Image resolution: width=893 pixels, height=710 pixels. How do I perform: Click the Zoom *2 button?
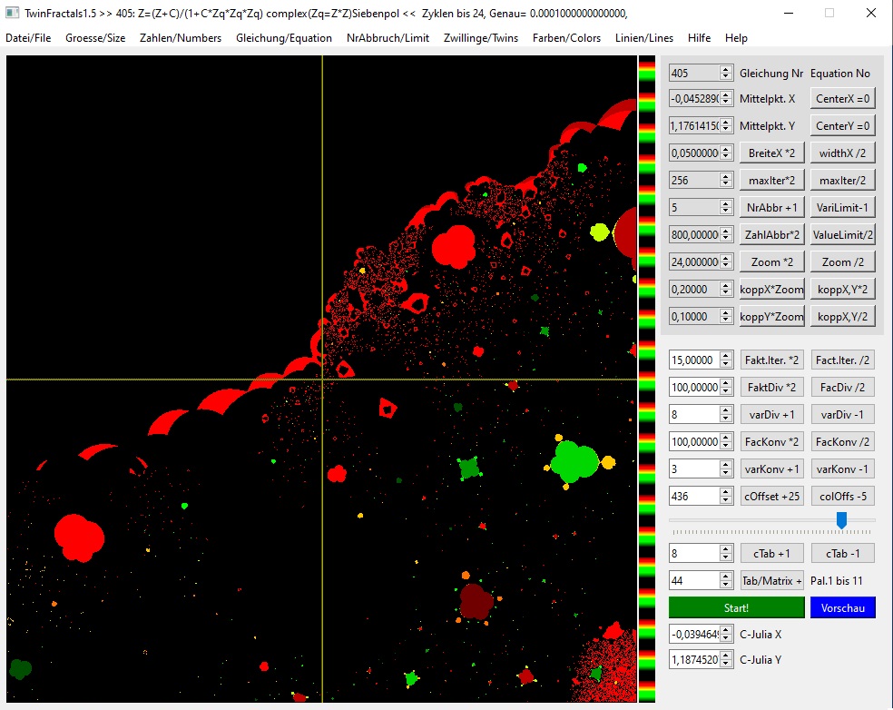(771, 262)
